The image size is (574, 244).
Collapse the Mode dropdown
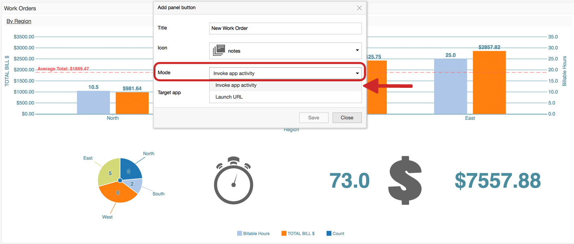click(x=357, y=73)
